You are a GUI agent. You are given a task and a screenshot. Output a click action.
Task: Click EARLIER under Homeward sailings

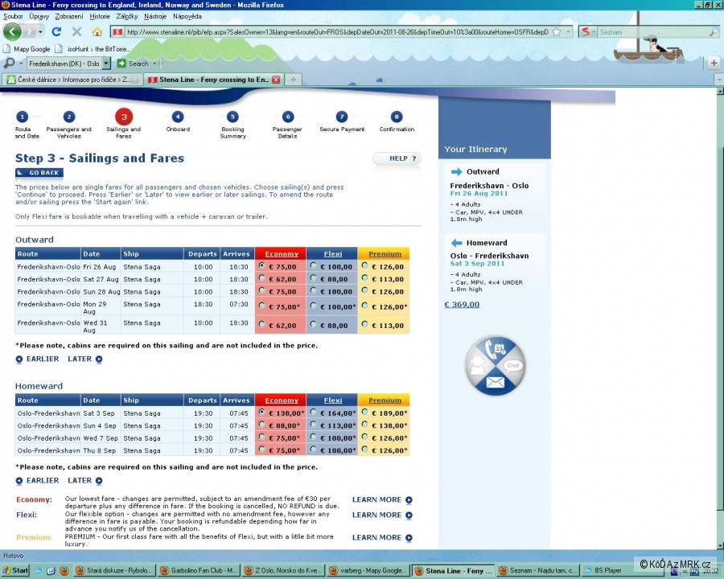point(37,480)
